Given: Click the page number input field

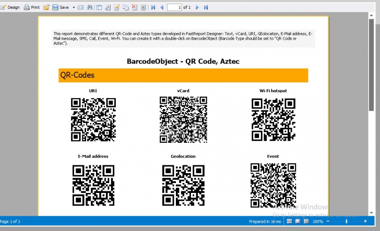Looking at the screenshot, I should click(x=174, y=7).
